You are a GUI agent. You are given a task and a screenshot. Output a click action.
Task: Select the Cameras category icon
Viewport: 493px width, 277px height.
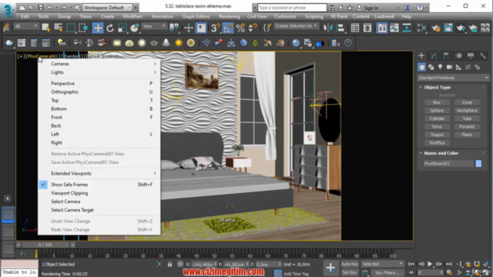(x=449, y=67)
